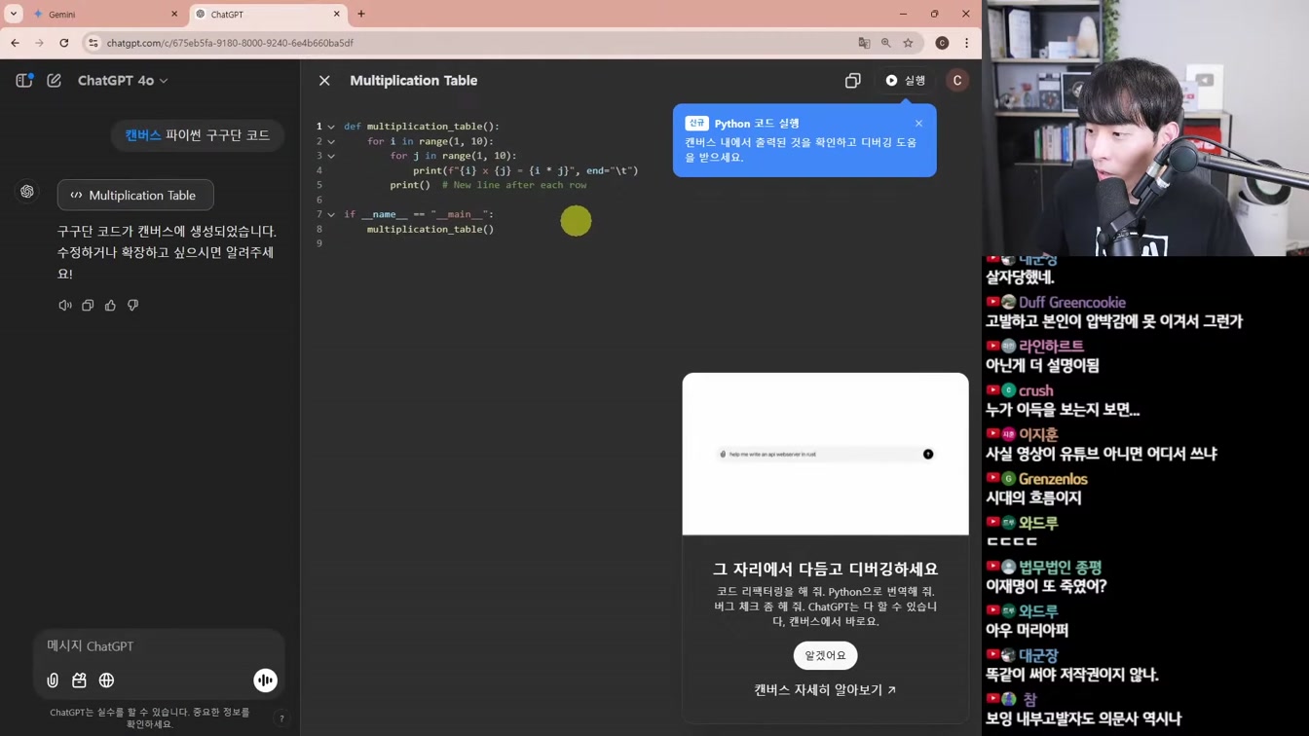Go forward in browser history

[39, 43]
